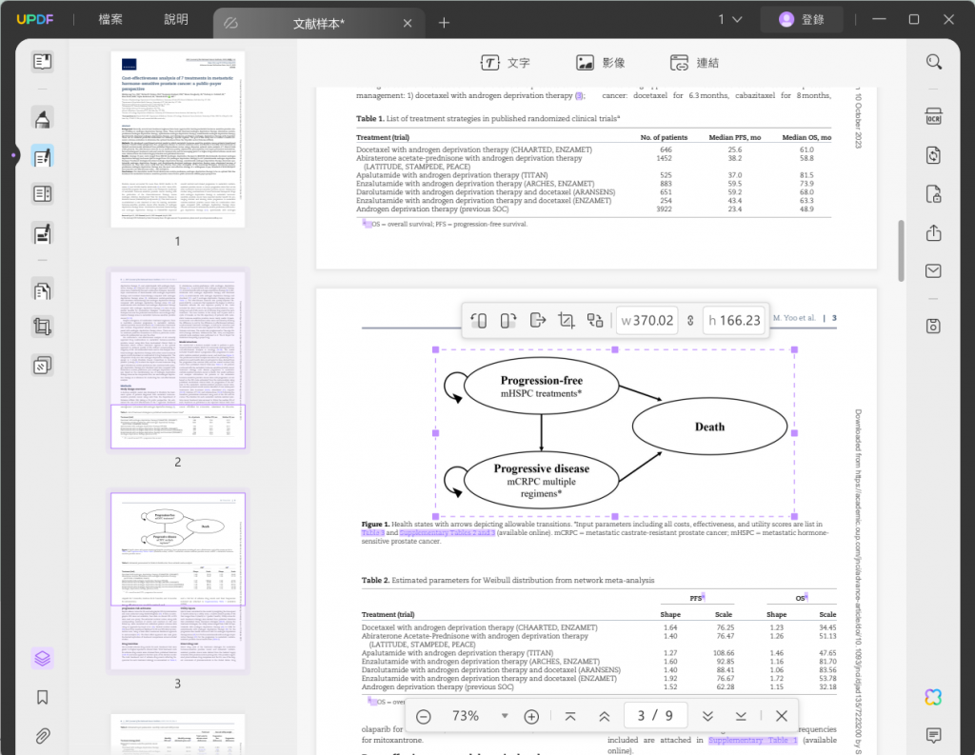Open the Organize Pages tool

click(42, 290)
